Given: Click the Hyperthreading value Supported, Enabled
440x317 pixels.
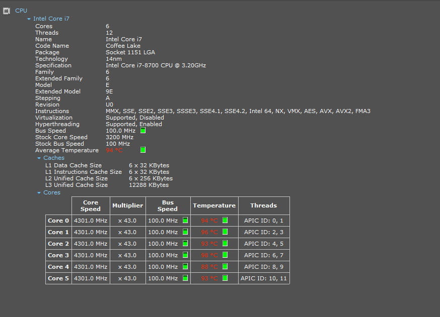Looking at the screenshot, I should tap(134, 124).
